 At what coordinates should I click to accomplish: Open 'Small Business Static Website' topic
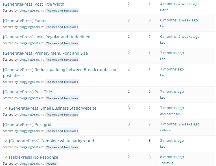tap(53, 108)
